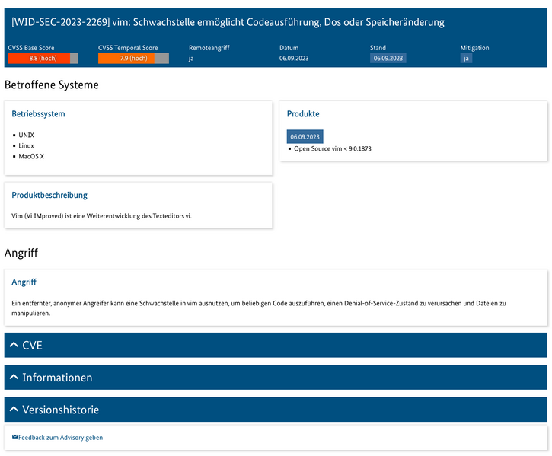
Task: Select the MacOS X list item
Action: [x=31, y=156]
